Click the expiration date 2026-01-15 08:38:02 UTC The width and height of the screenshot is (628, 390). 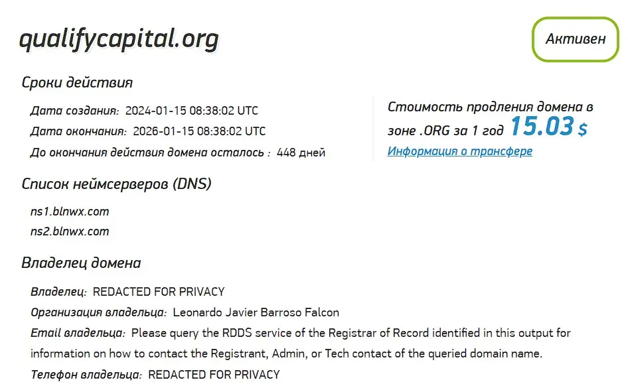[x=200, y=131]
